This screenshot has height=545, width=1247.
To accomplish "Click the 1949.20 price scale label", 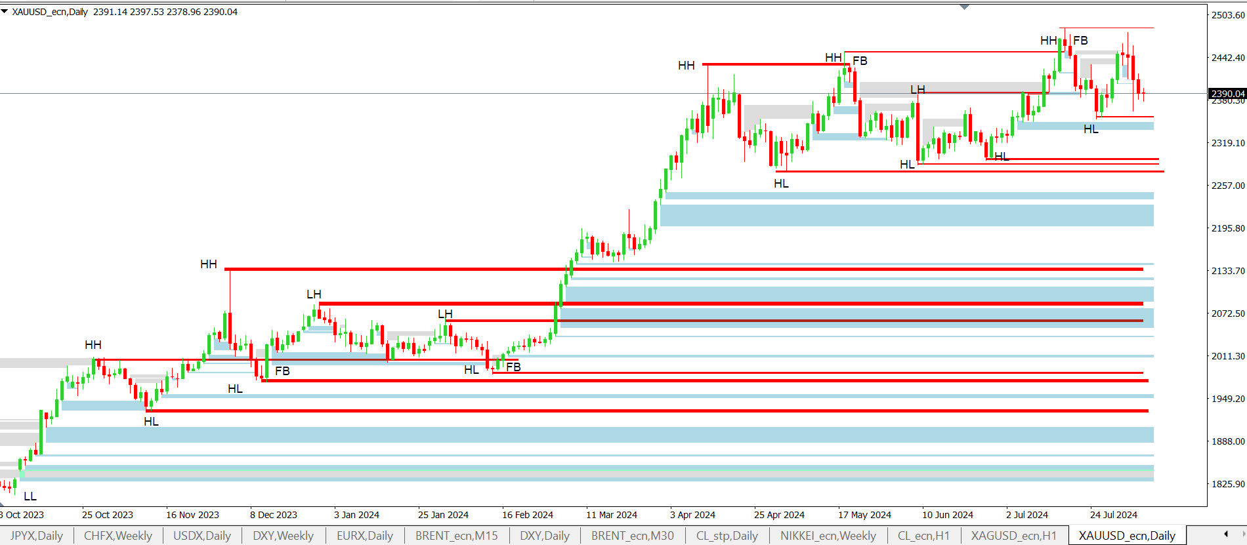I will (1228, 399).
